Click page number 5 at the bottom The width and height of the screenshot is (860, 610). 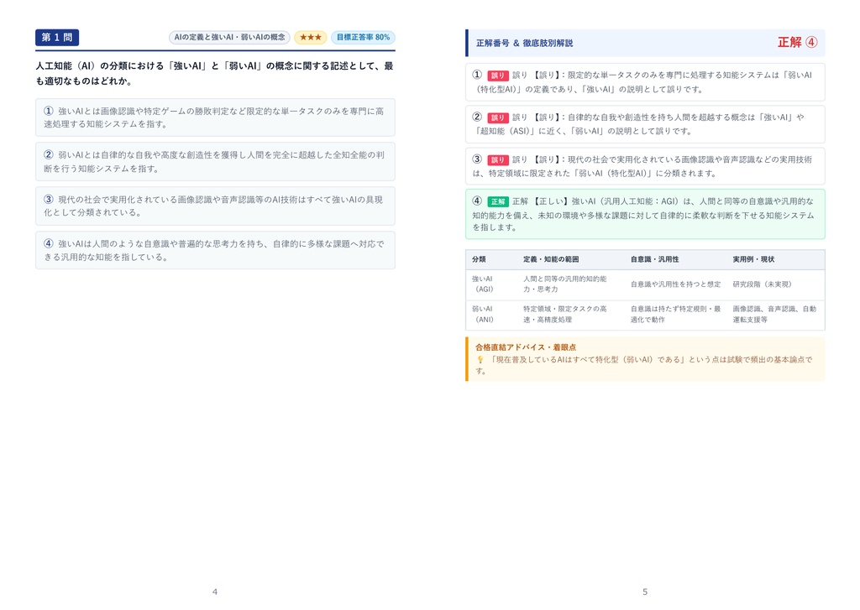coord(645,592)
